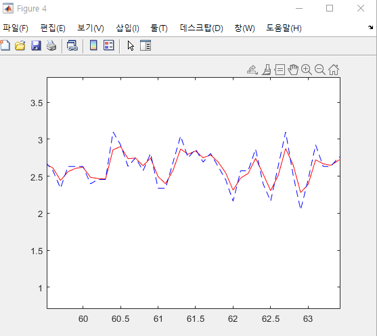Open the 삽입(I) menu
This screenshot has height=336, width=377.
(127, 28)
